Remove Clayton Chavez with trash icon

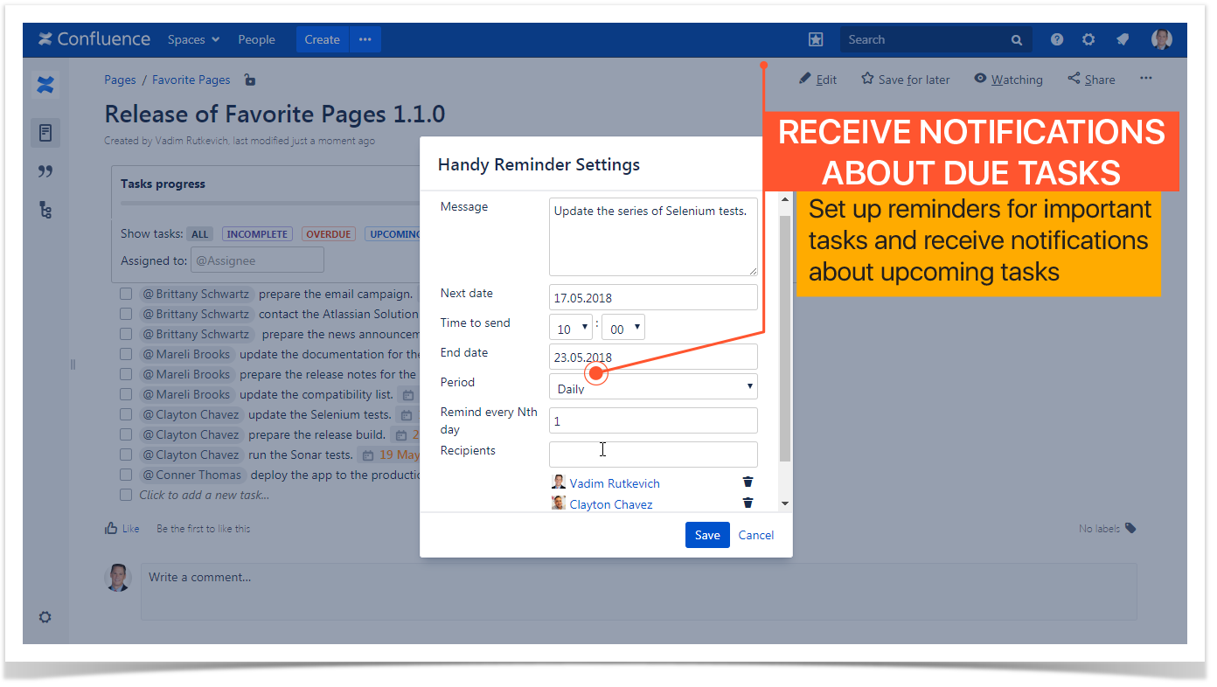[748, 503]
